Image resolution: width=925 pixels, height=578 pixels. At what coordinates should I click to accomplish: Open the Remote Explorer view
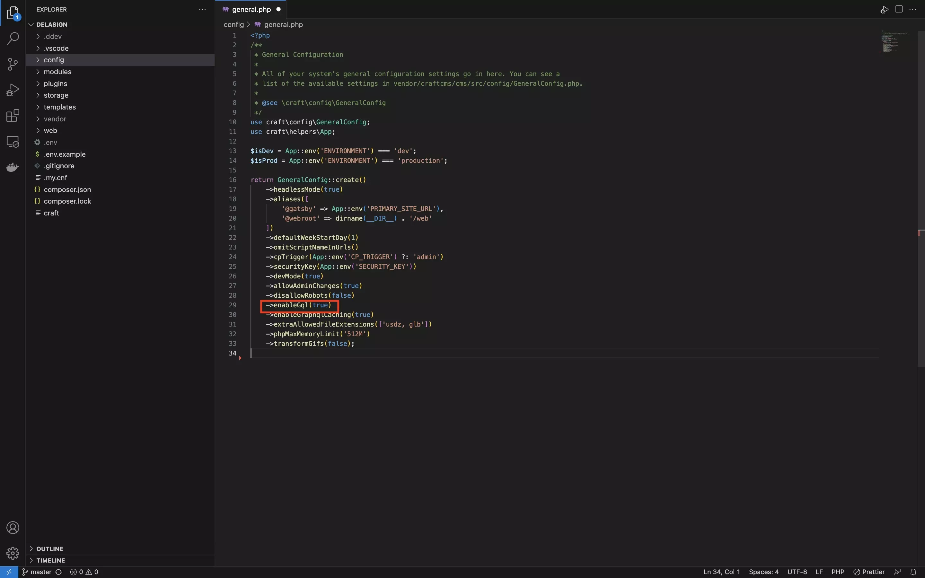point(13,141)
